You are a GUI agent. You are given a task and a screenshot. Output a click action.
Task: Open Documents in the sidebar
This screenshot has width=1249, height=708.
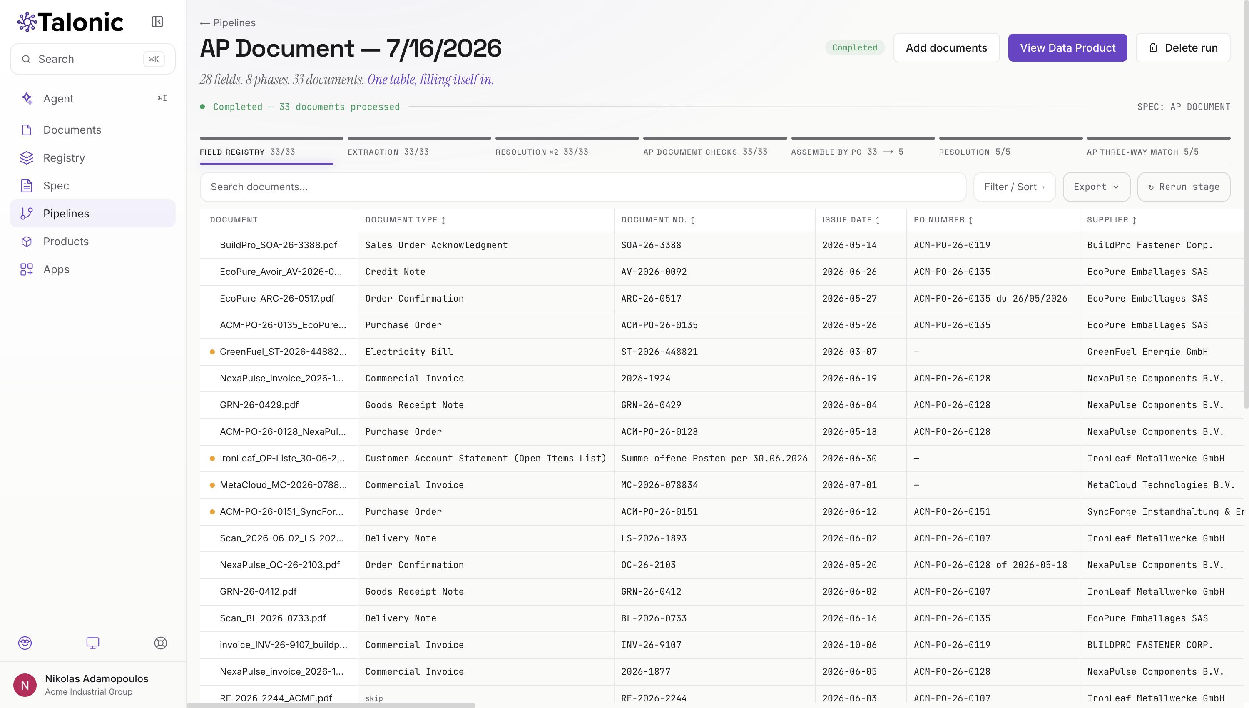[x=93, y=130]
